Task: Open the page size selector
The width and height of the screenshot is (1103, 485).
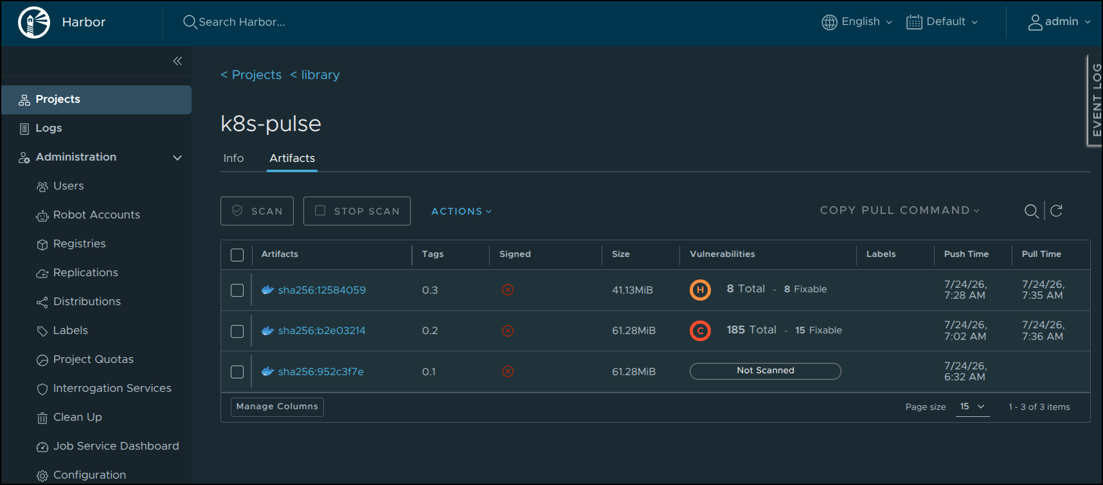Action: coord(973,407)
